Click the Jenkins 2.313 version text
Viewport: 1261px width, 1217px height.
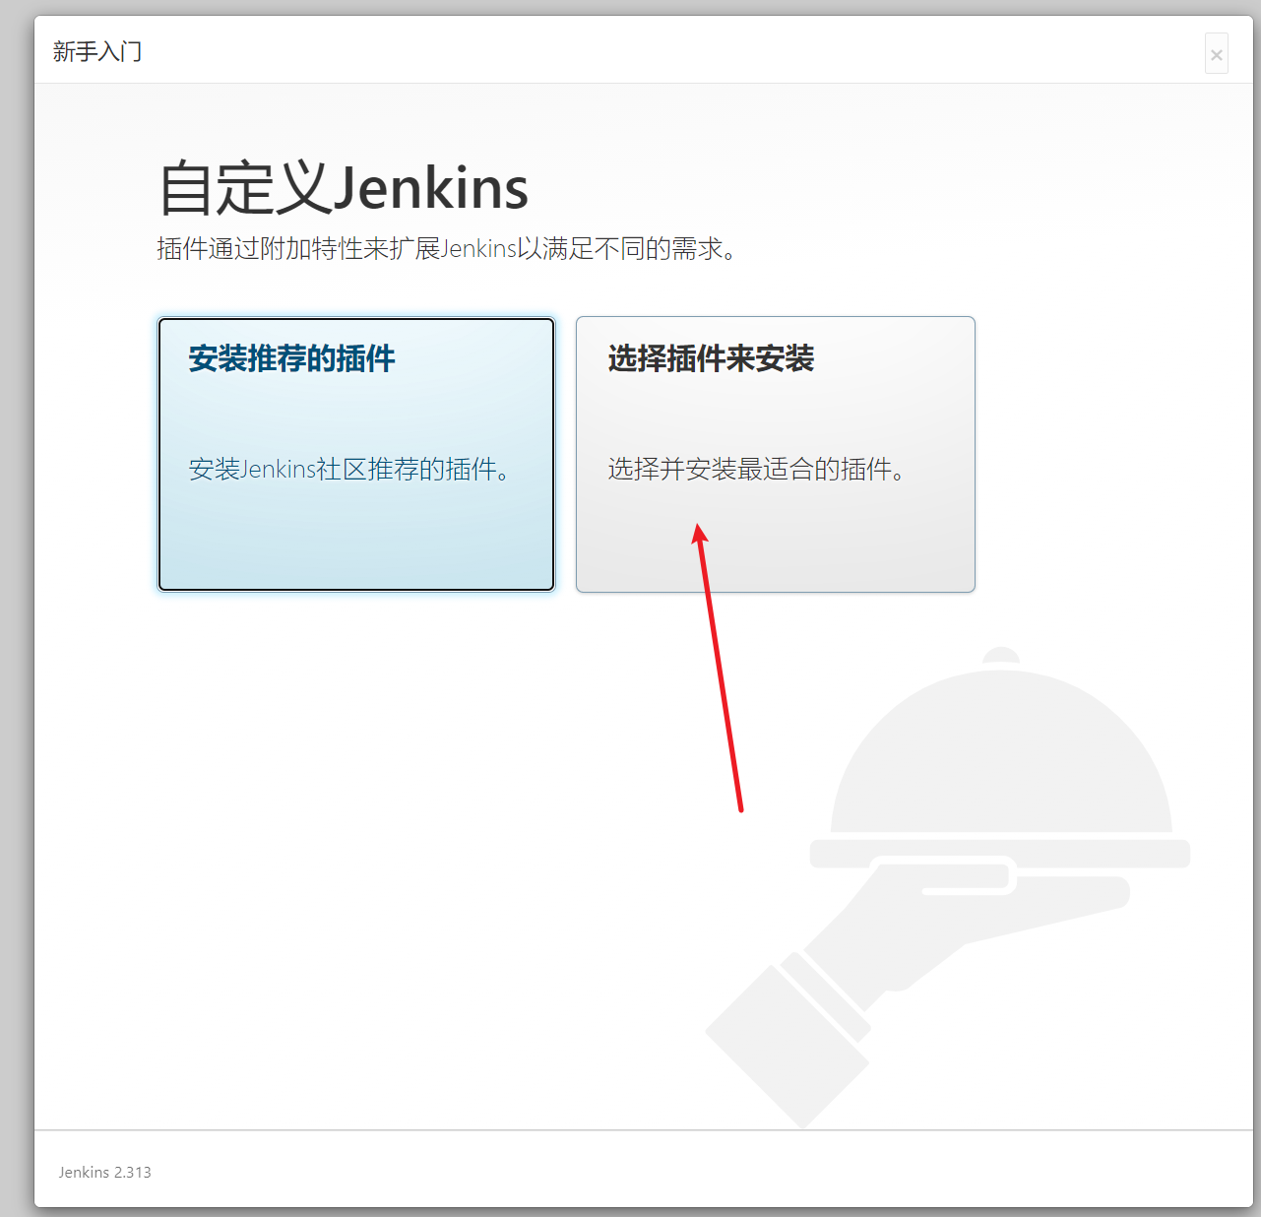click(x=104, y=1172)
